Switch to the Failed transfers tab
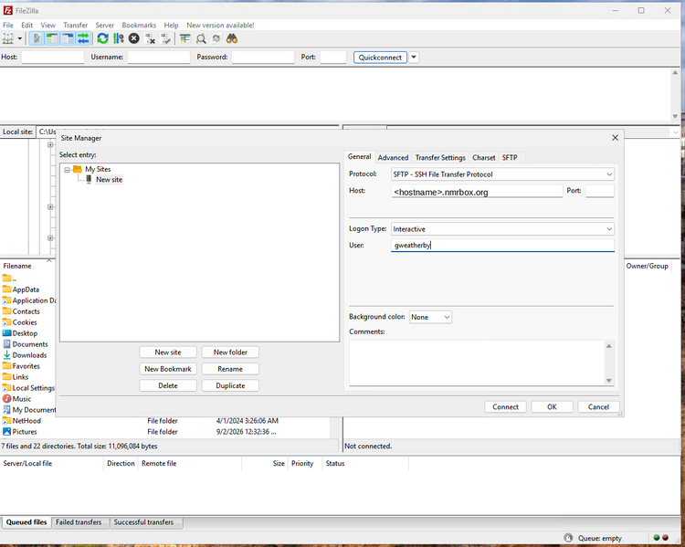The width and height of the screenshot is (685, 547). click(x=79, y=522)
